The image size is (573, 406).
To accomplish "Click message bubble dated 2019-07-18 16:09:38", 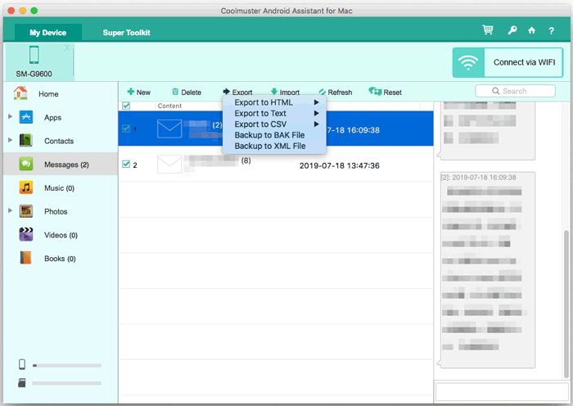I will 488,269.
